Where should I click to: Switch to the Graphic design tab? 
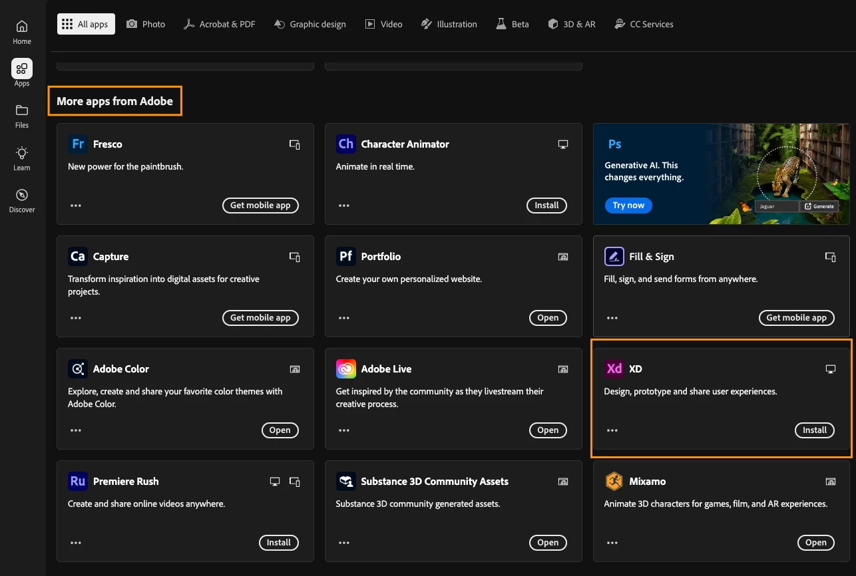[310, 24]
